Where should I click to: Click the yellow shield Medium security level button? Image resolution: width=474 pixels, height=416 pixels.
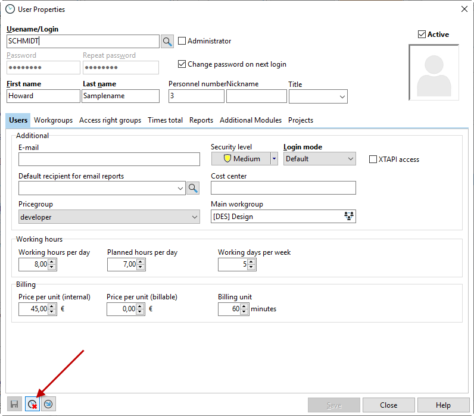click(241, 159)
